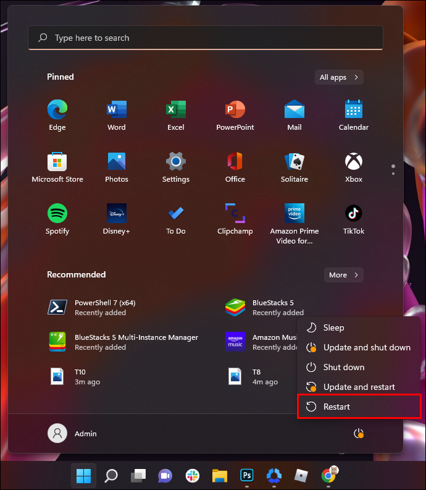Open Excel from the pinned grid

point(176,115)
